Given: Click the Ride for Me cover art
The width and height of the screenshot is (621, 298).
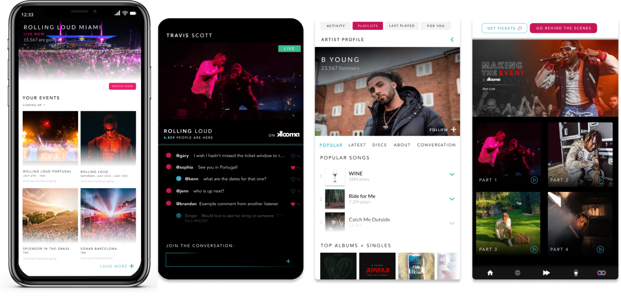Looking at the screenshot, I should [335, 199].
